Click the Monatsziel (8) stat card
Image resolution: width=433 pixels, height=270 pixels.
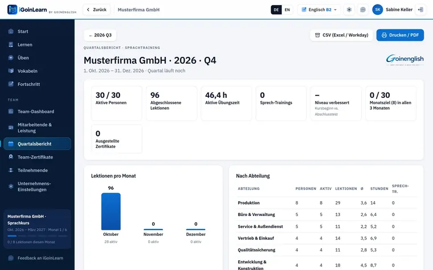(x=391, y=103)
